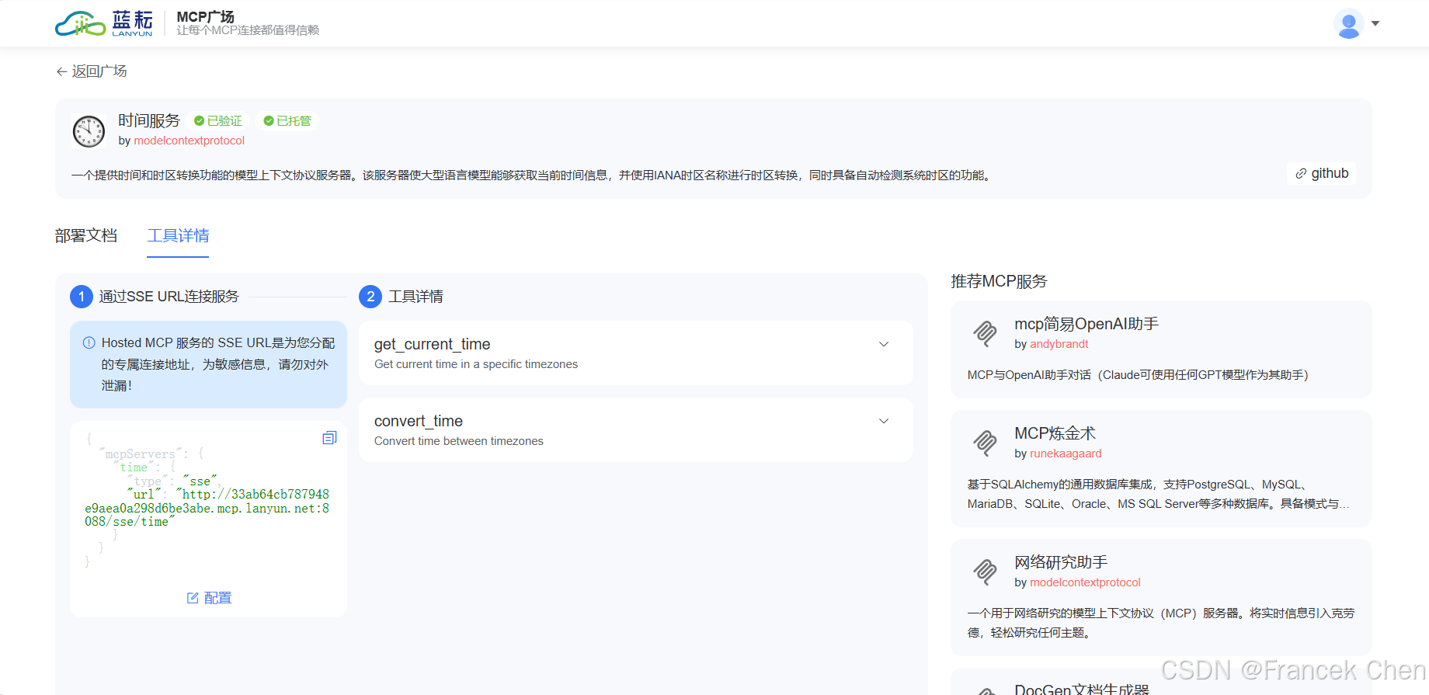Click the 配置 configure button
This screenshot has width=1429, height=695.
coord(209,598)
